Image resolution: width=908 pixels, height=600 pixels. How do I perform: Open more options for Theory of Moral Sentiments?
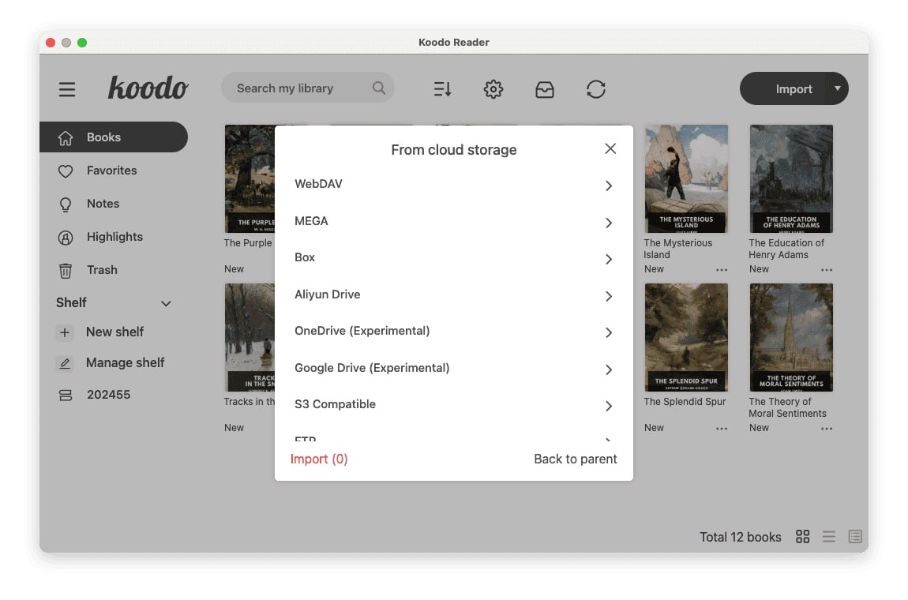pyautogui.click(x=827, y=429)
